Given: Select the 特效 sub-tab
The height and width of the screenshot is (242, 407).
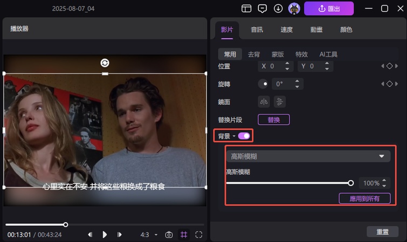Looking at the screenshot, I should pos(302,54).
